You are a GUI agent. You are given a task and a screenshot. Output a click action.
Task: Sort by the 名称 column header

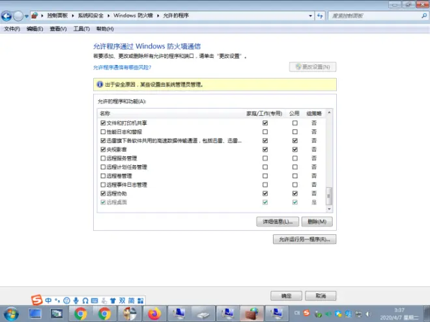[x=105, y=113]
